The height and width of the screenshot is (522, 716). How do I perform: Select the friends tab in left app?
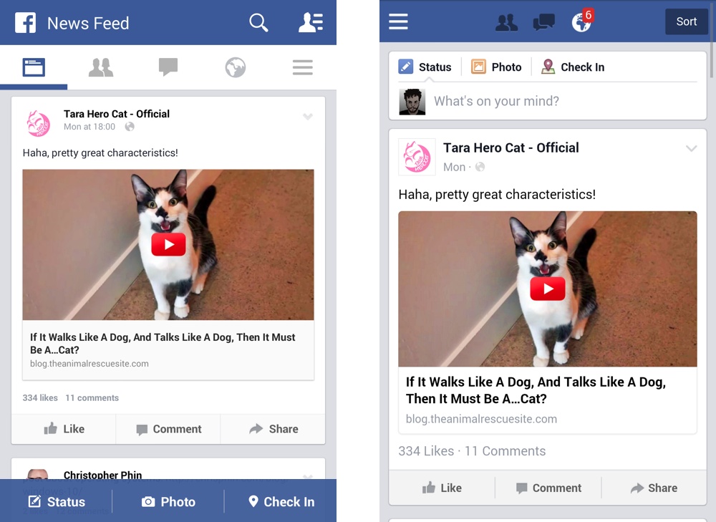(x=101, y=67)
